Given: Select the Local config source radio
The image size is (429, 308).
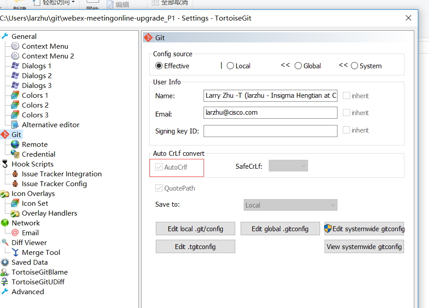Looking at the screenshot, I should tap(230, 66).
